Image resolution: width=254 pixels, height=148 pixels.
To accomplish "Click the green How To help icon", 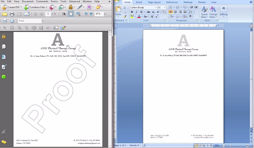I will pos(4,77).
